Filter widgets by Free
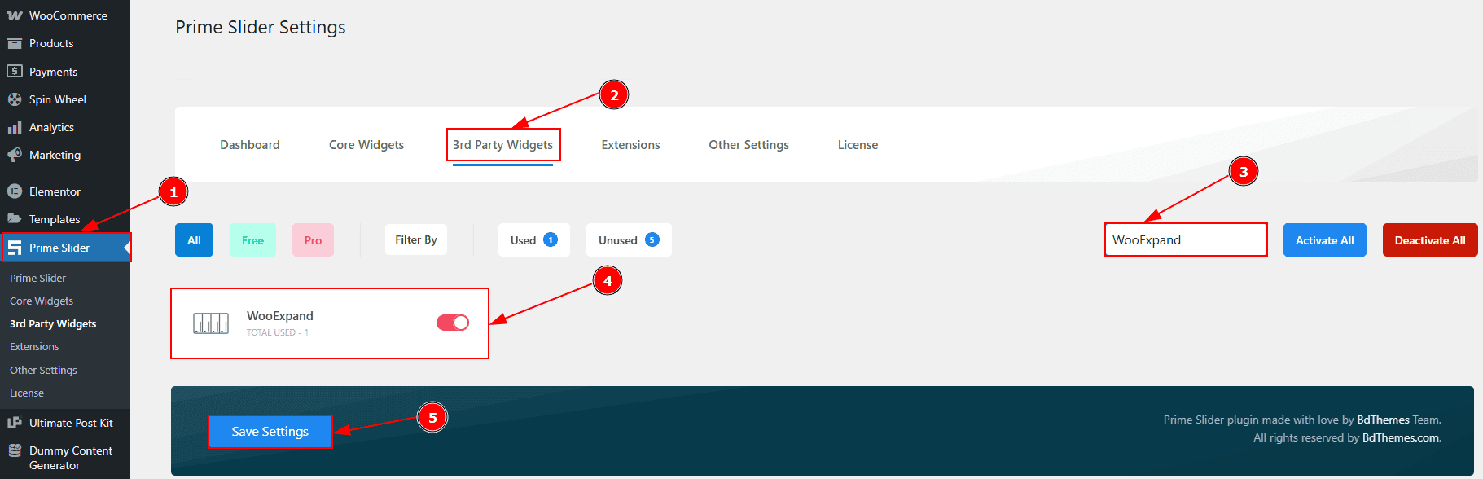This screenshot has width=1483, height=479. 252,240
